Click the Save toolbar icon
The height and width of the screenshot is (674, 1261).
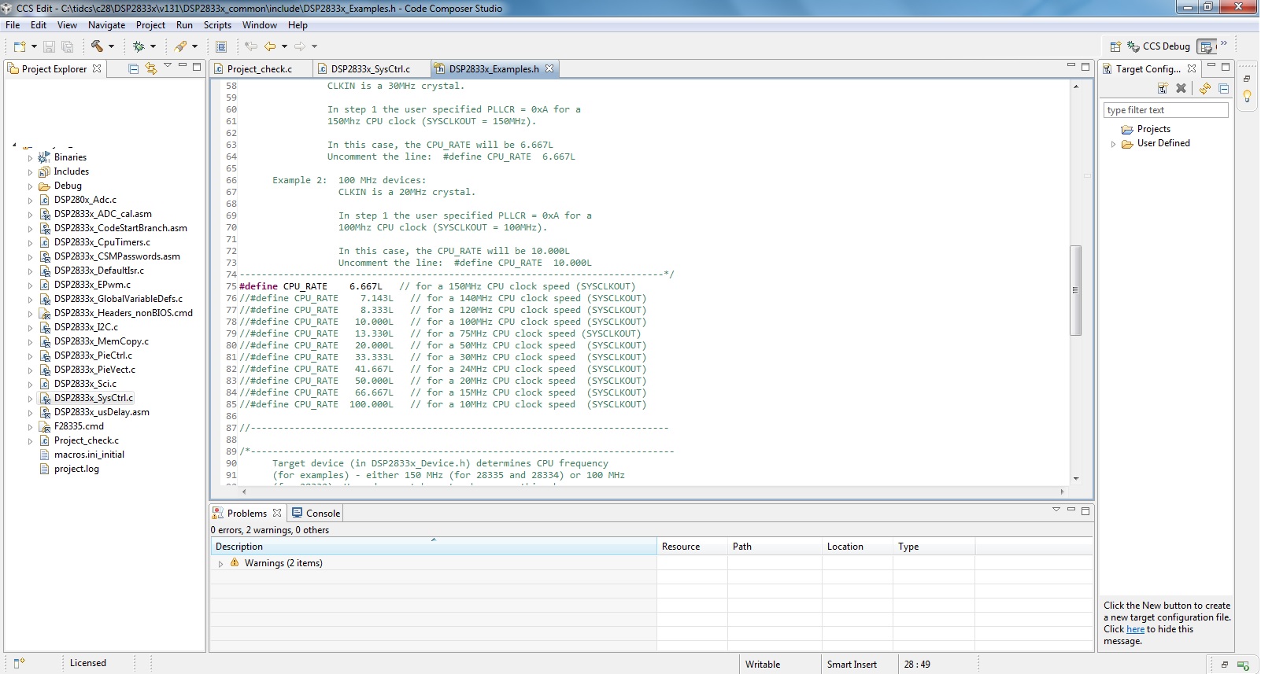tap(49, 46)
